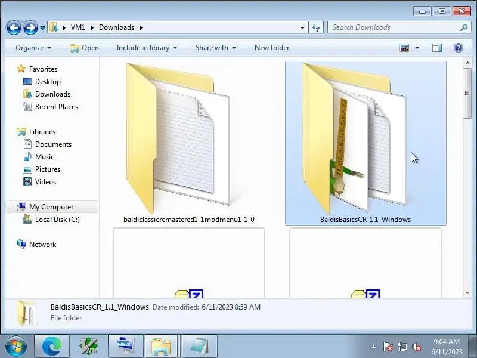The image size is (477, 358).
Task: Open the on-screen keyboard taskbar app
Action: (x=126, y=347)
